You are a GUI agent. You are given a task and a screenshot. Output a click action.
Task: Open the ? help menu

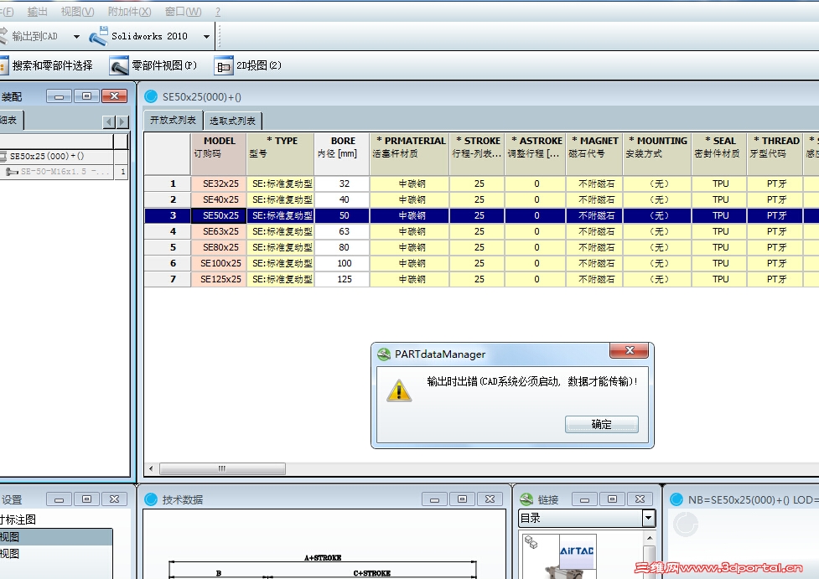(218, 11)
